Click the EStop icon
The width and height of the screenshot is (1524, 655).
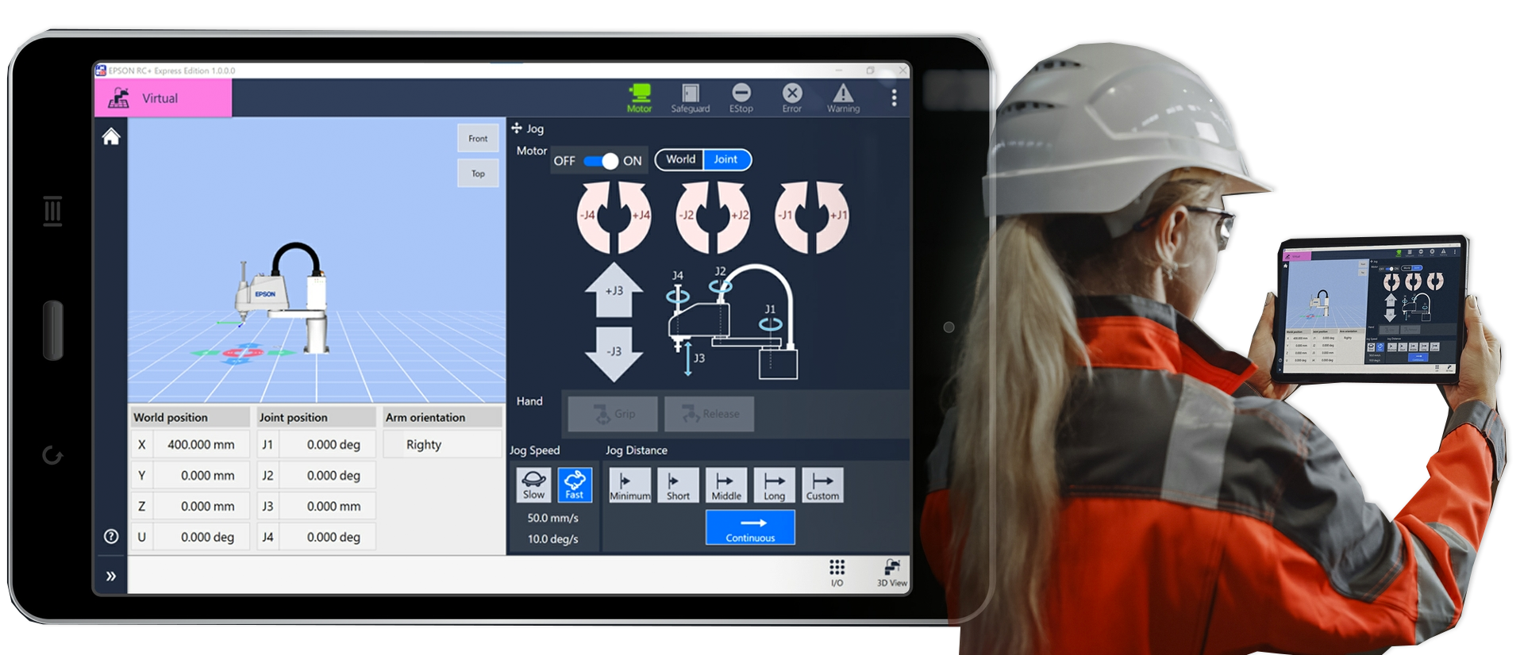pos(741,98)
